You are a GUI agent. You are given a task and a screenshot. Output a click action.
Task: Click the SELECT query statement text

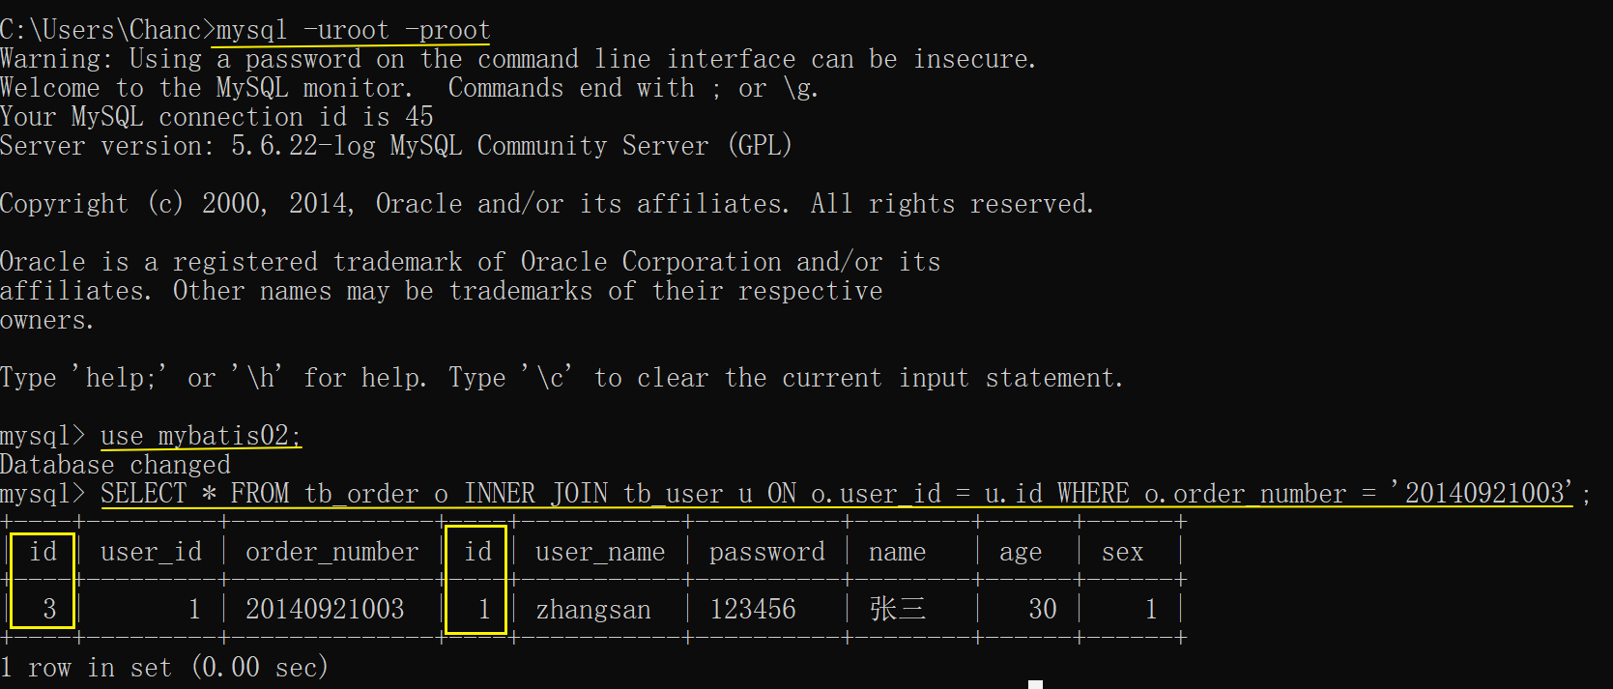pyautogui.click(x=836, y=494)
